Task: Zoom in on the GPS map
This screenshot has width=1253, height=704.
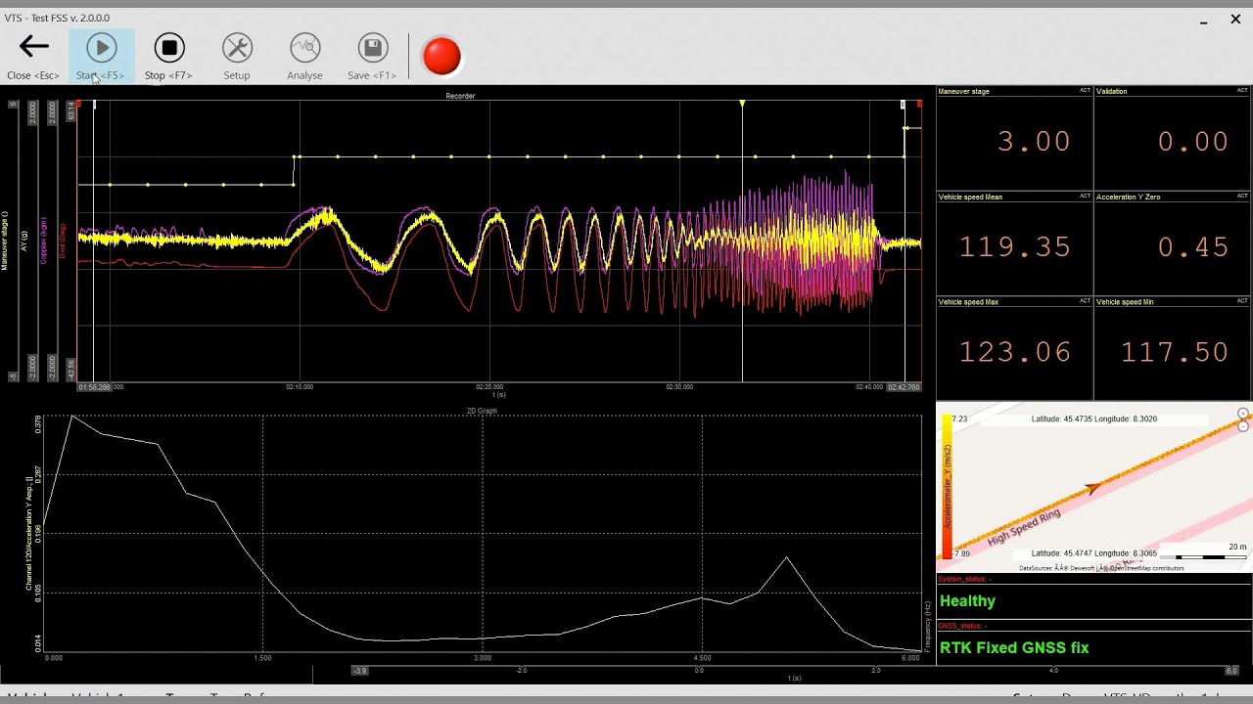Action: pyautogui.click(x=1243, y=414)
